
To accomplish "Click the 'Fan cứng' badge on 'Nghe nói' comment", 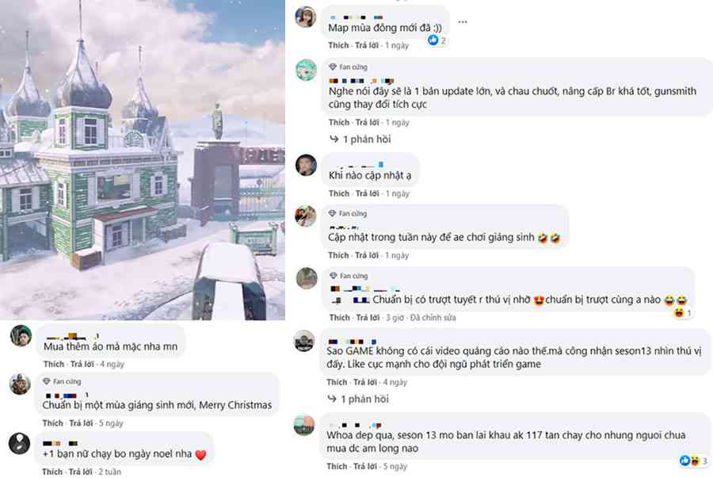I will point(349,67).
